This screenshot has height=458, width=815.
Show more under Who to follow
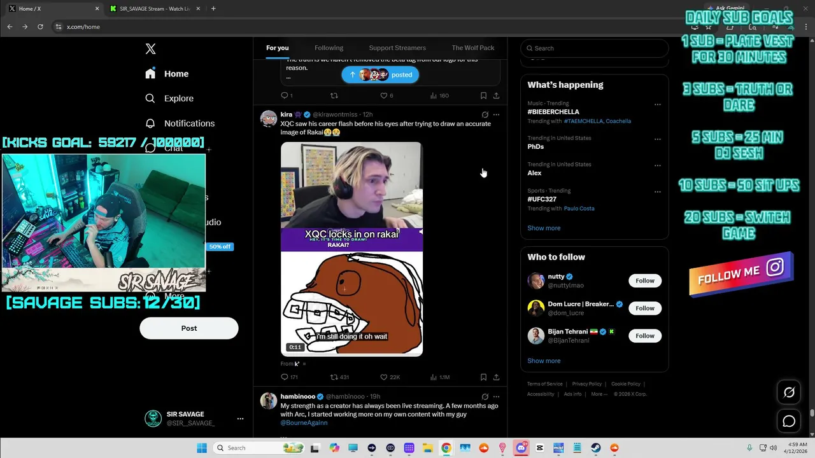pos(544,361)
